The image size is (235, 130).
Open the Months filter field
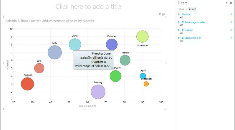point(186,14)
